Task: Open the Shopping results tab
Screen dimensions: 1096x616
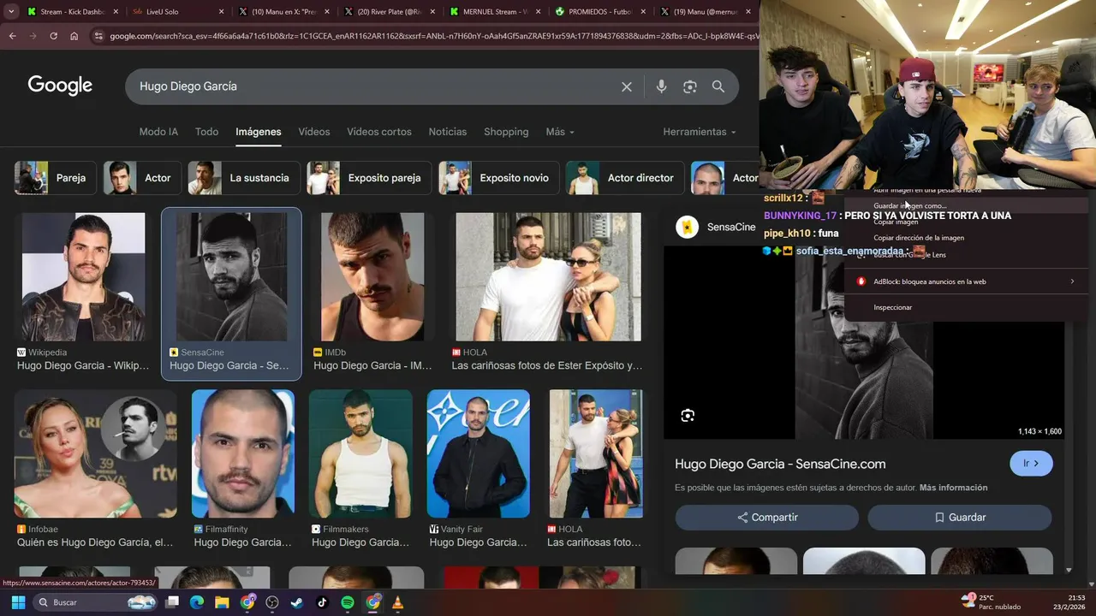Action: (x=506, y=132)
